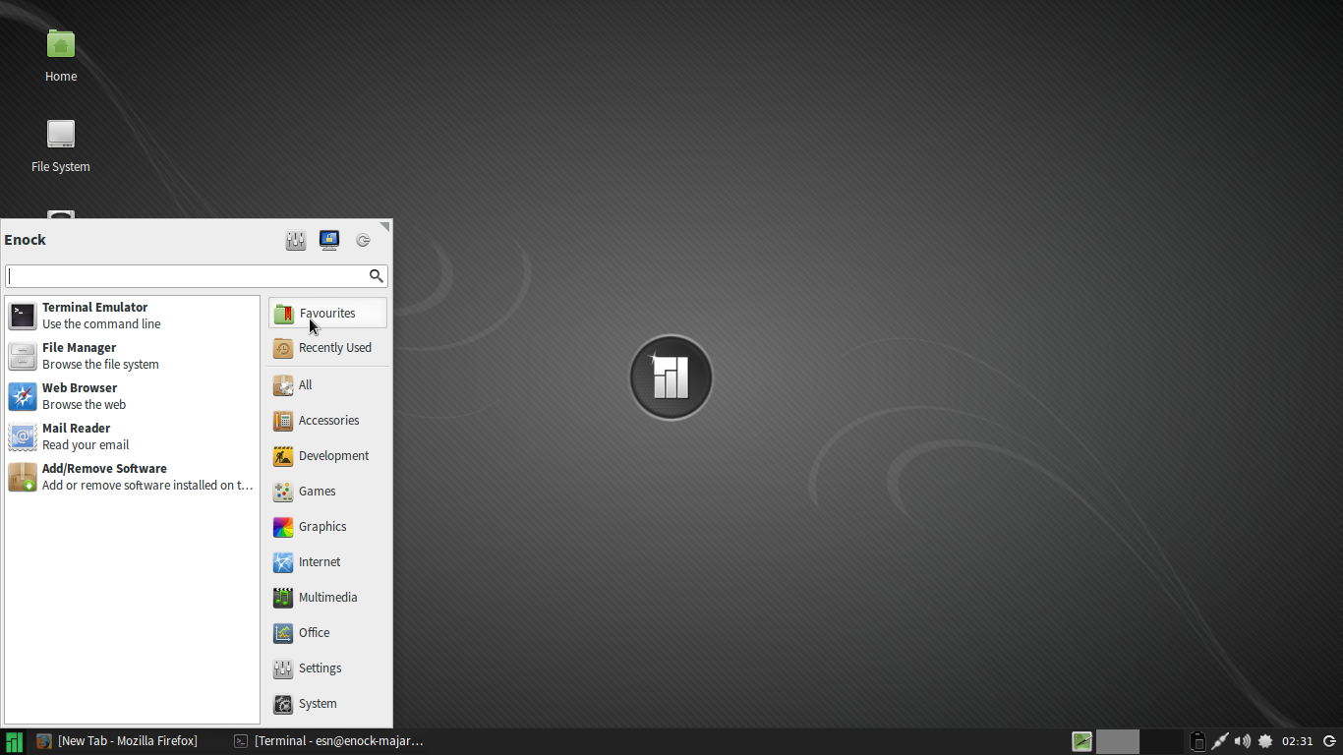This screenshot has height=755, width=1343.
Task: Click the magnifier icon in search box
Action: (x=376, y=276)
